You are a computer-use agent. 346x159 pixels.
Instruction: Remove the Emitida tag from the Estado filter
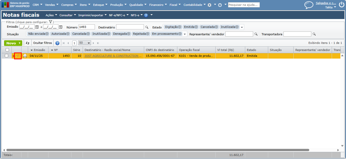click(196, 27)
